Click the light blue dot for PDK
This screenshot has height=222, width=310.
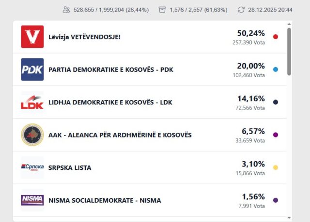pos(276,69)
